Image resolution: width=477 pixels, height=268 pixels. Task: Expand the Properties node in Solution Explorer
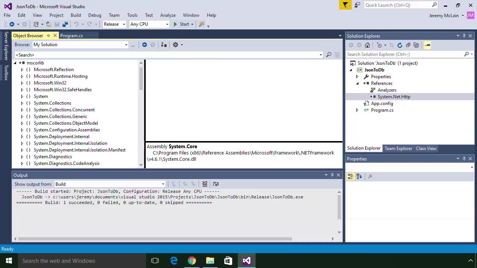[x=357, y=77]
